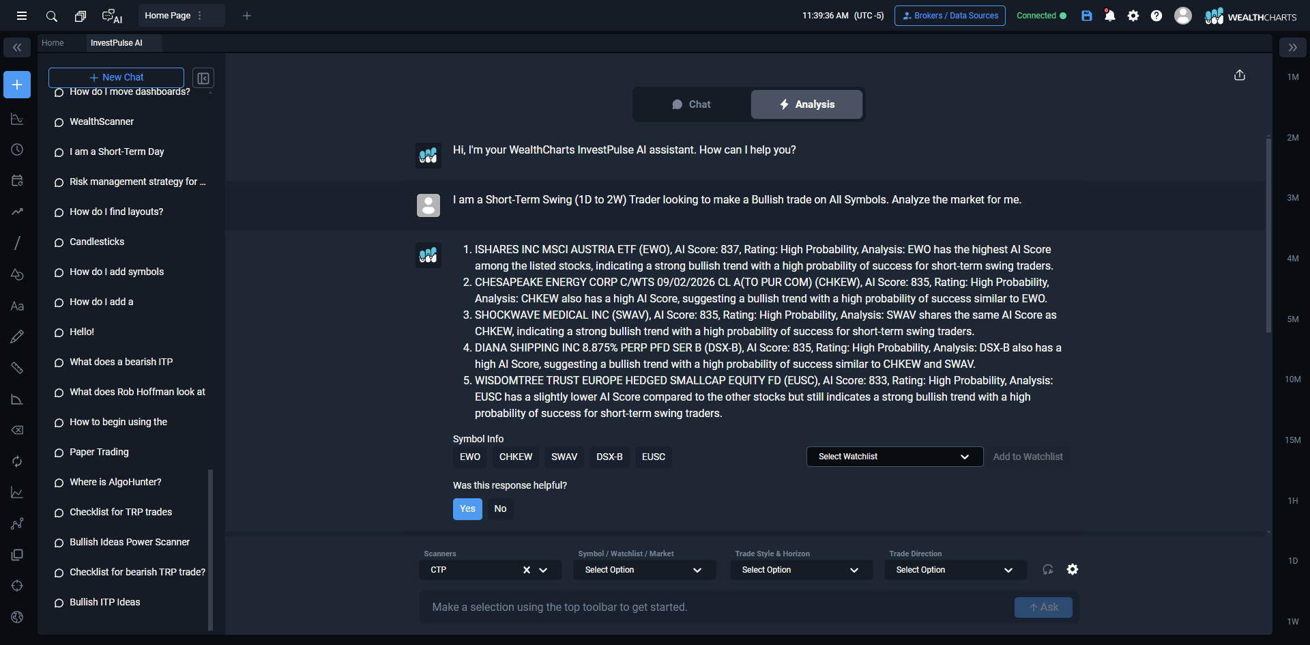The image size is (1310, 645).
Task: Open the WealthScanner chat history item
Action: (102, 122)
